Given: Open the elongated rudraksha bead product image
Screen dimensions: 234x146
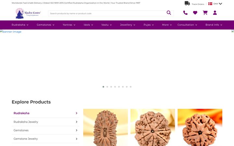Looking at the screenshot, I should tap(106, 128).
